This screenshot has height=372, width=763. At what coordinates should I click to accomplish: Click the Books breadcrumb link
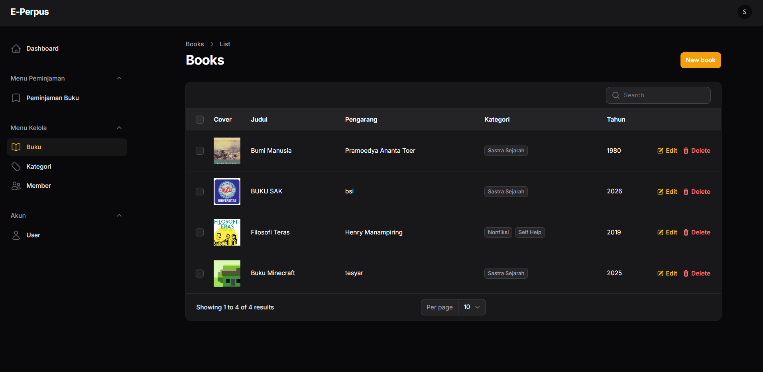(195, 44)
